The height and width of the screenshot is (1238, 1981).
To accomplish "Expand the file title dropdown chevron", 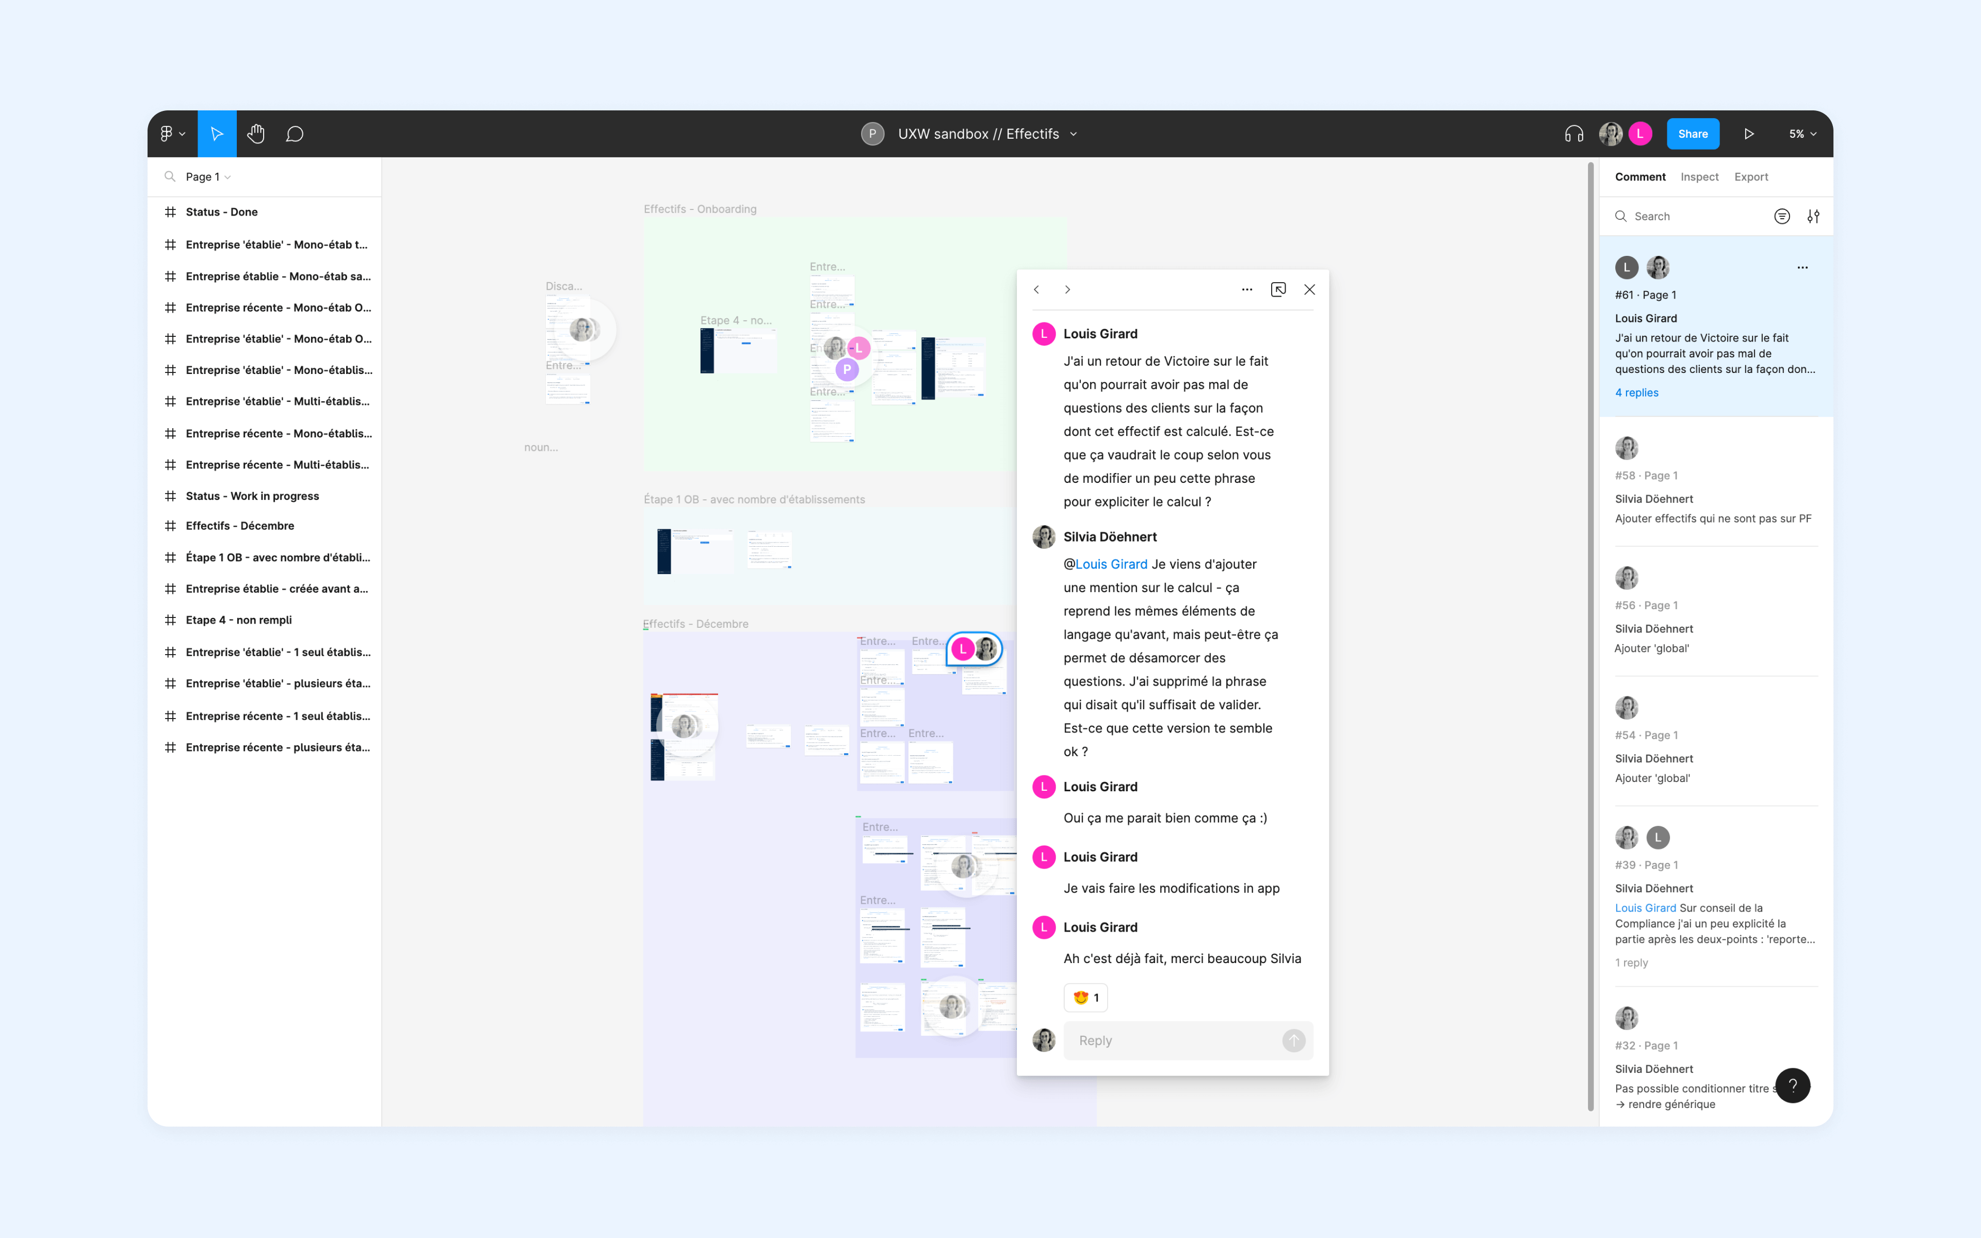I will (1074, 134).
